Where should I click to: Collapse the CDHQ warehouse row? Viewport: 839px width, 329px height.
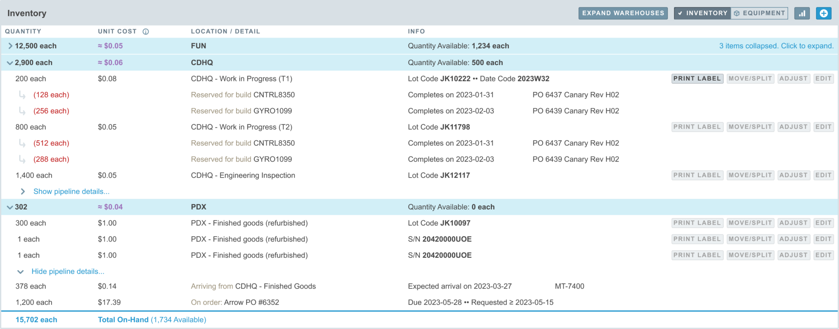point(10,63)
